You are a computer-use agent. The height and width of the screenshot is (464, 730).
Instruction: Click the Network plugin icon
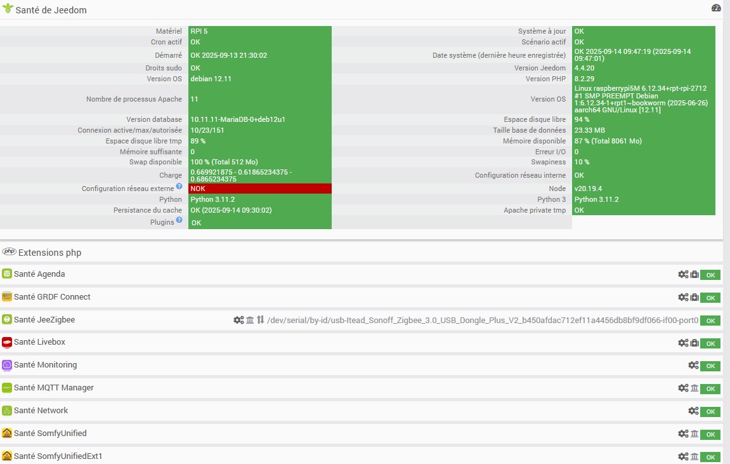tap(6, 411)
